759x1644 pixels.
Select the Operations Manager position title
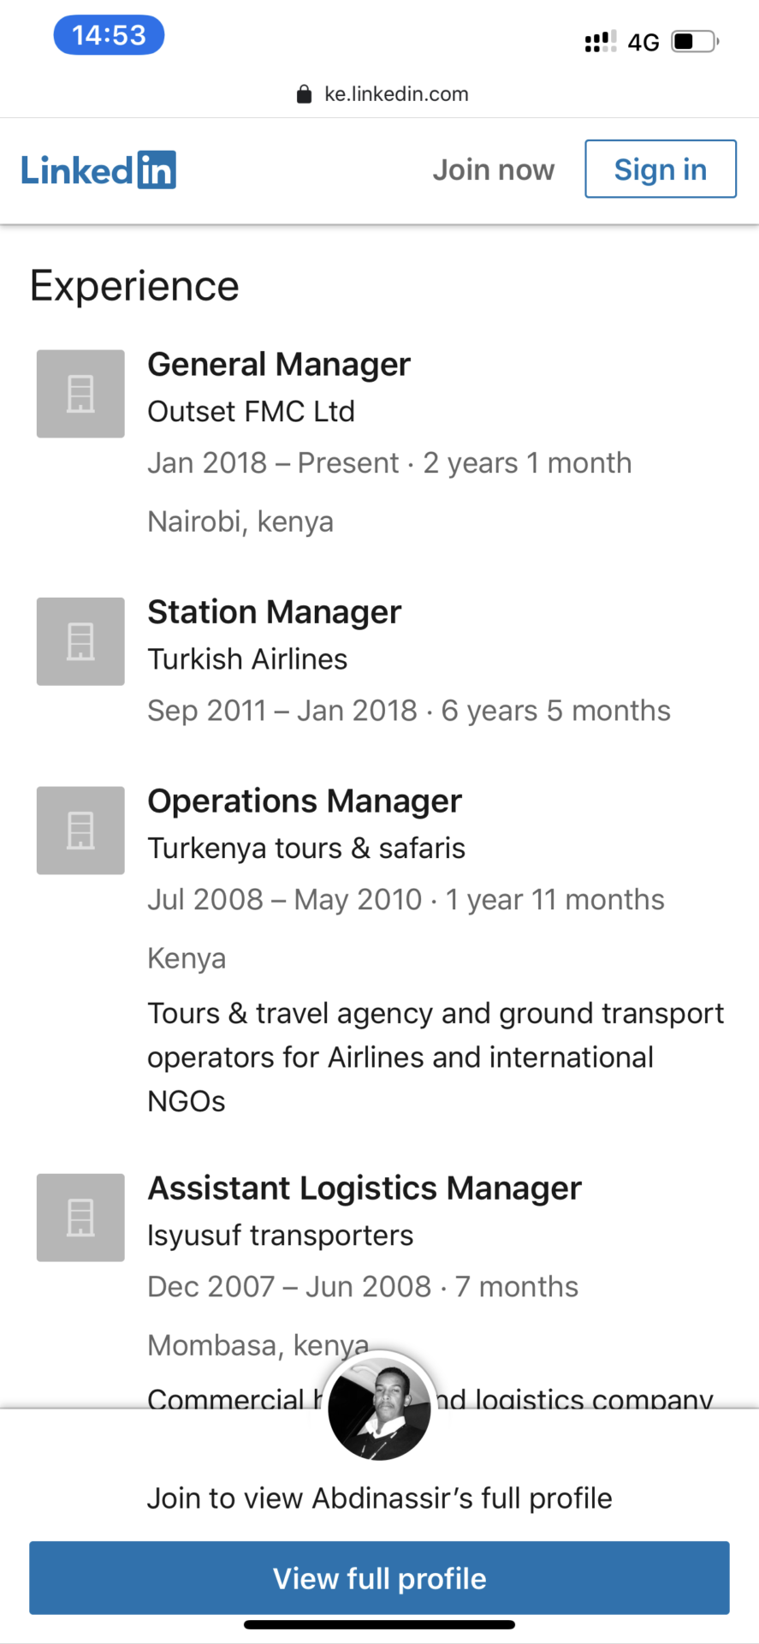(305, 801)
